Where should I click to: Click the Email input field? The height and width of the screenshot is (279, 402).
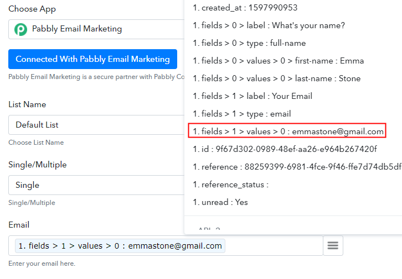tap(166, 246)
